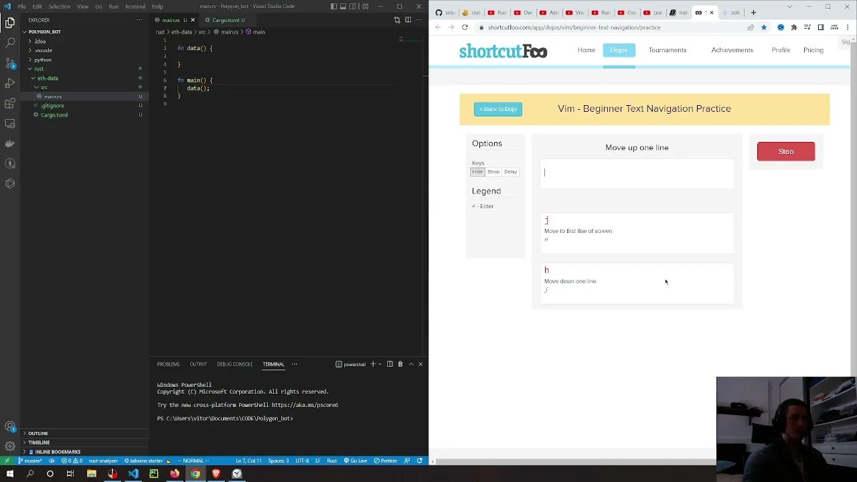Select the Show keys option

(493, 172)
